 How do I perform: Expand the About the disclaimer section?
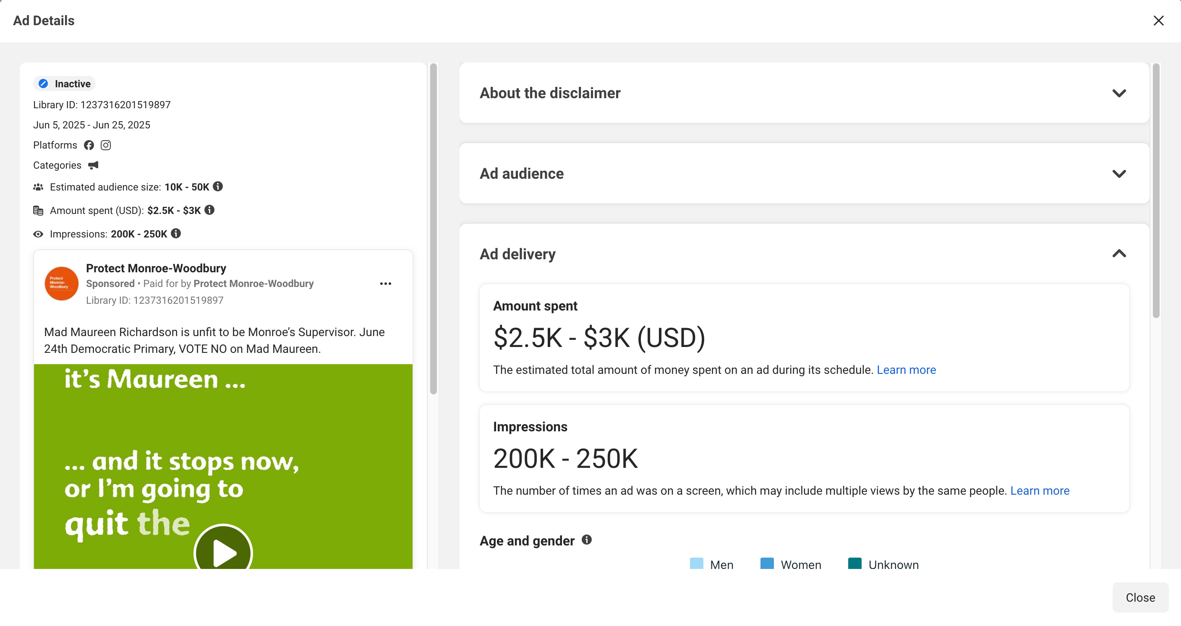click(1118, 93)
